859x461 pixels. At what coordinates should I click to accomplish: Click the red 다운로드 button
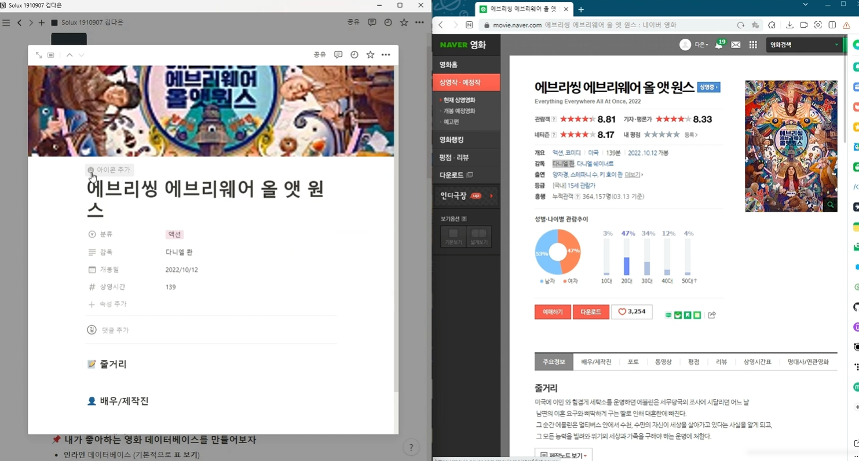click(591, 312)
